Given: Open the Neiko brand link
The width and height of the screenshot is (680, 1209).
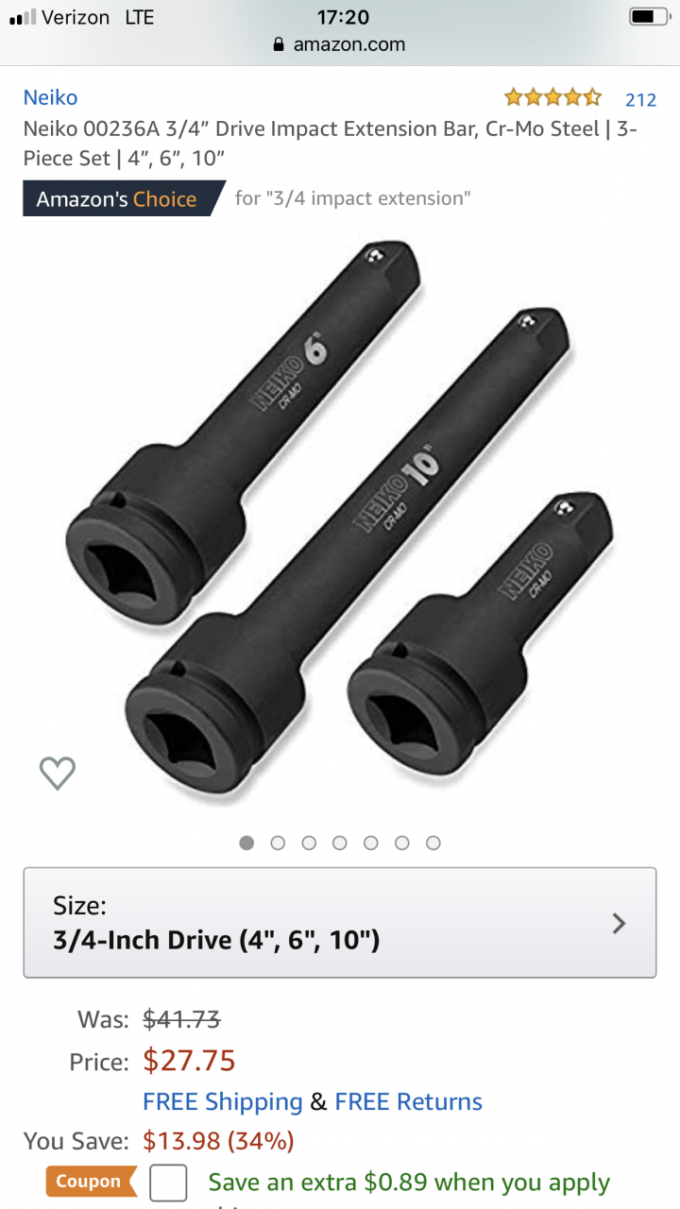Looking at the screenshot, I should click(50, 97).
